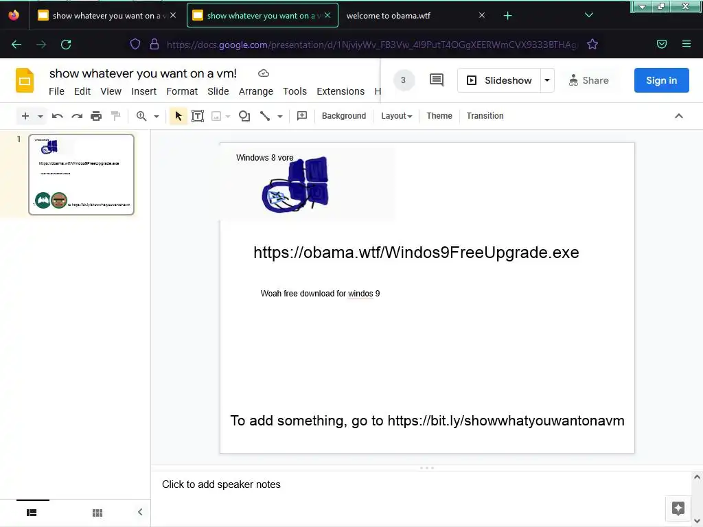Select the Text box tool
Image resolution: width=703 pixels, height=527 pixels.
[198, 116]
